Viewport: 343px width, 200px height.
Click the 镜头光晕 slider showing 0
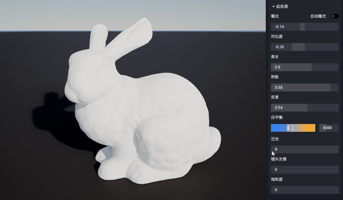(x=305, y=170)
